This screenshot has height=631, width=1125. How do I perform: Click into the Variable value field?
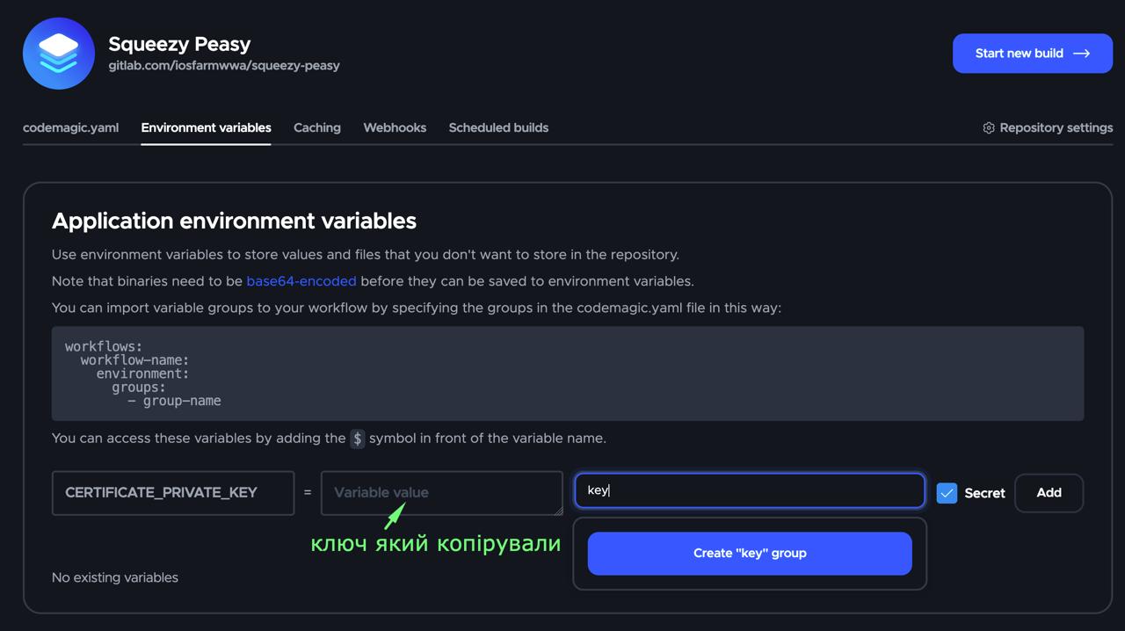[x=441, y=493]
